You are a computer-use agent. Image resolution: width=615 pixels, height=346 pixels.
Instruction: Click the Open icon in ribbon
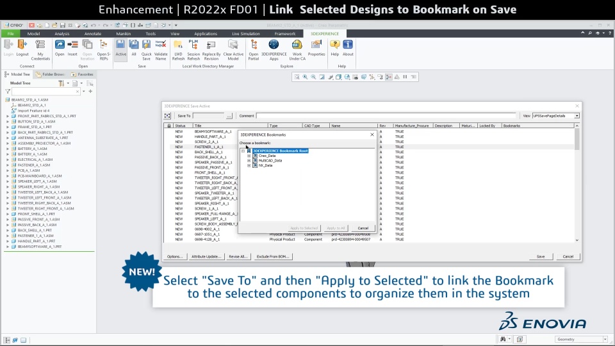(x=60, y=48)
